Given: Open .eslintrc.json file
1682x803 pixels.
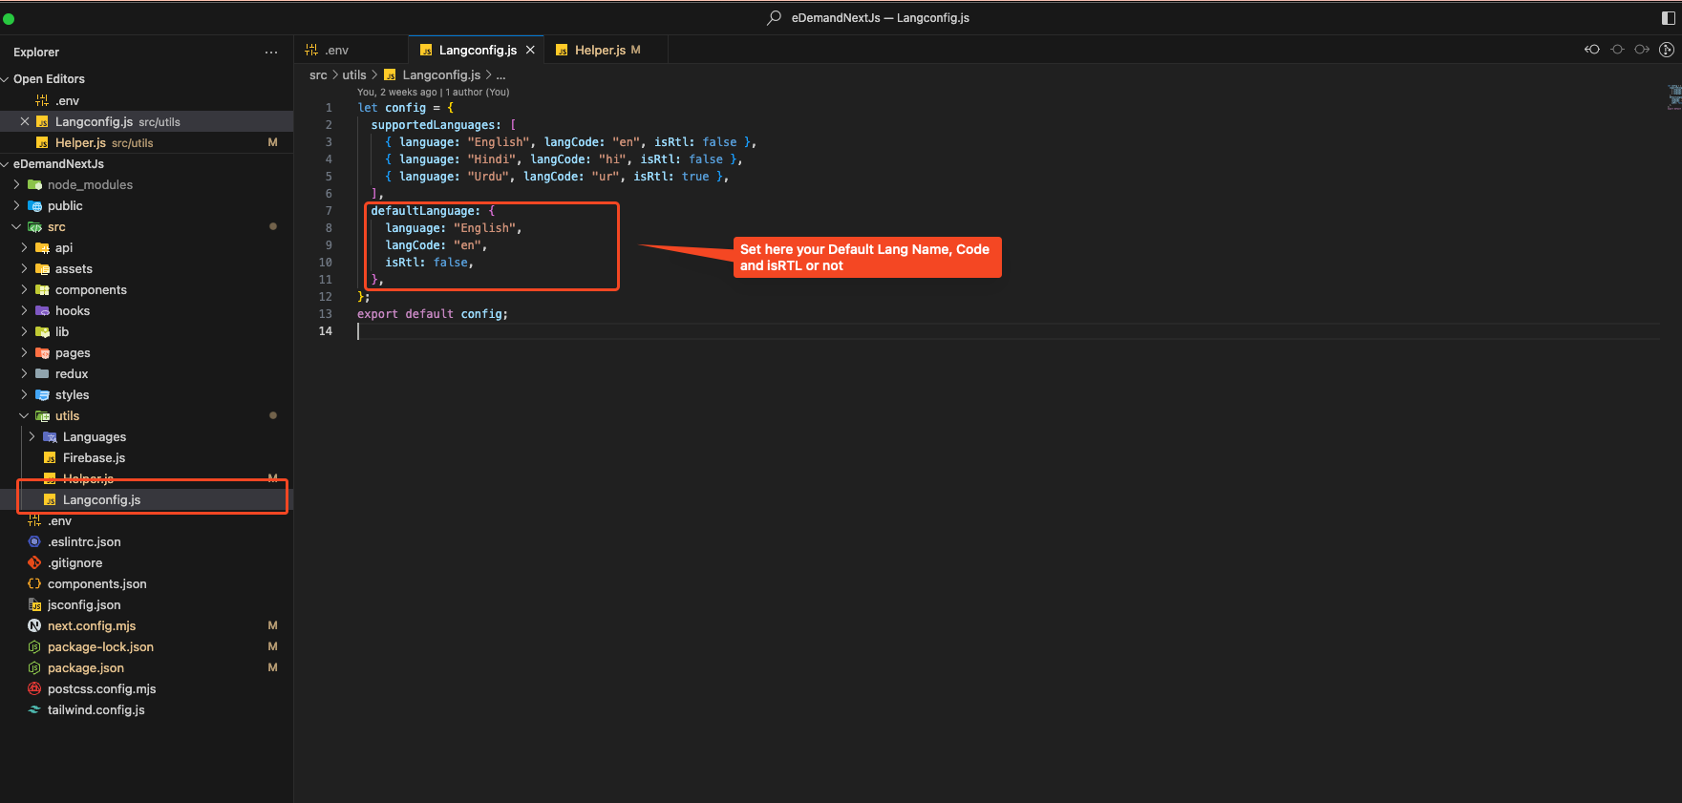Looking at the screenshot, I should [84, 542].
